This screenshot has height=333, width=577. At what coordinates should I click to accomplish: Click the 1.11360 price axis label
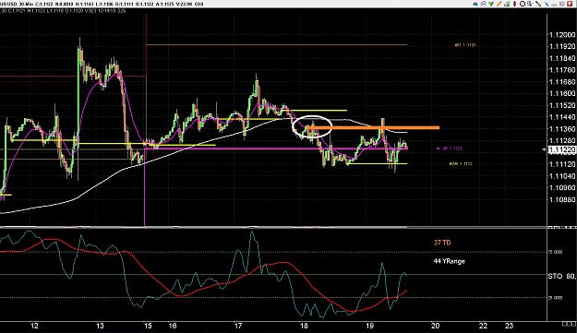tap(562, 128)
